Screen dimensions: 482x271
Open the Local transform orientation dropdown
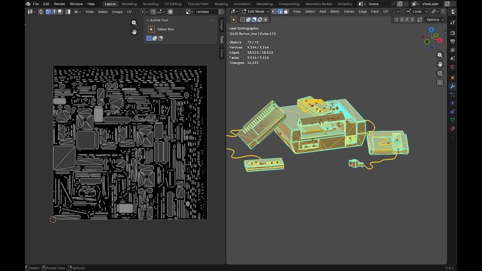coord(417,12)
